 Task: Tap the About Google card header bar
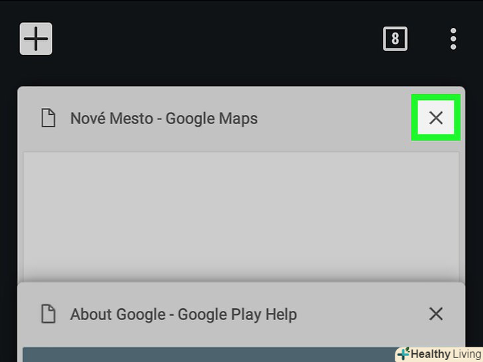coord(241,314)
